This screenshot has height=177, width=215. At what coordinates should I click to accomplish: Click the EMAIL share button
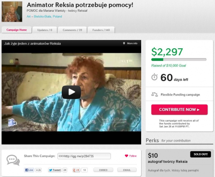point(127,170)
